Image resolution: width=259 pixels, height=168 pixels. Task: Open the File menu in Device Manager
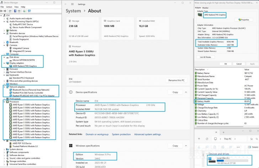tap(2, 7)
